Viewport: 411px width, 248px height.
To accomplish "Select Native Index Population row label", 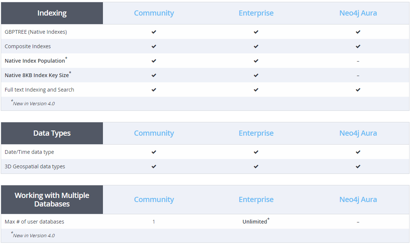I will click(x=36, y=60).
